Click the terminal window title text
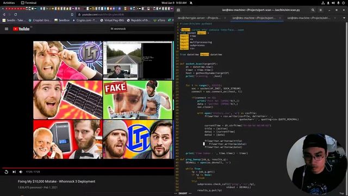Screen dimensions: 348x196 [x=261, y=10]
